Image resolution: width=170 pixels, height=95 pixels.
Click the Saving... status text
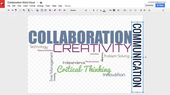(x=68, y=6)
